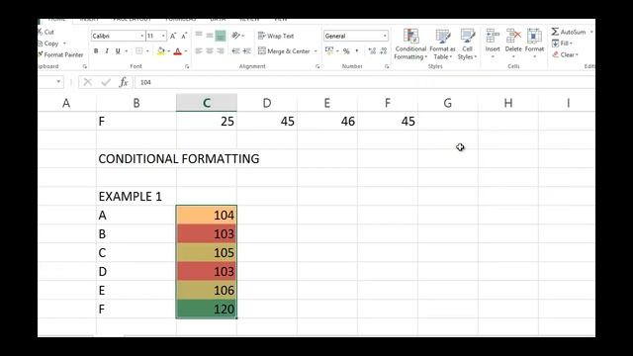The height and width of the screenshot is (356, 633).
Task: Open the font size dropdown
Action: tap(163, 36)
